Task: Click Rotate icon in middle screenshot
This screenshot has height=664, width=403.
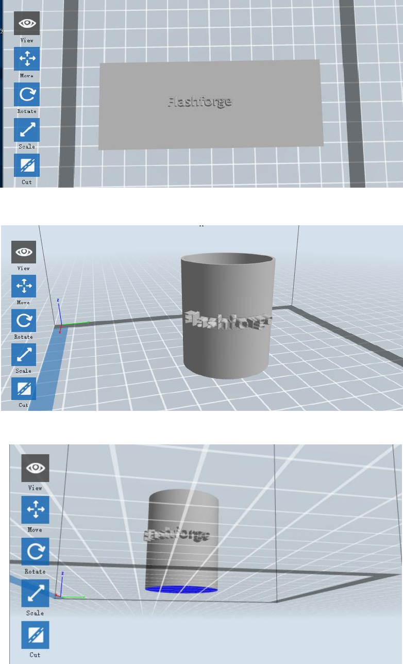Action: tap(24, 321)
